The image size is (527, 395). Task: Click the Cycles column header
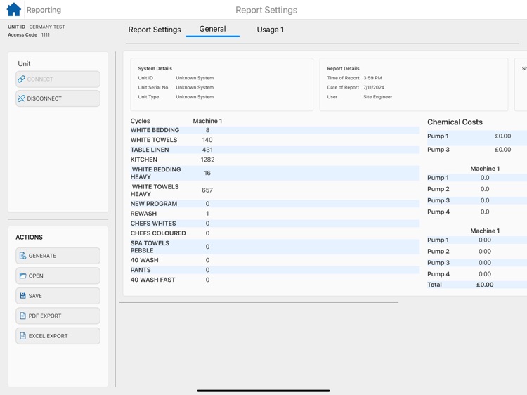140,121
